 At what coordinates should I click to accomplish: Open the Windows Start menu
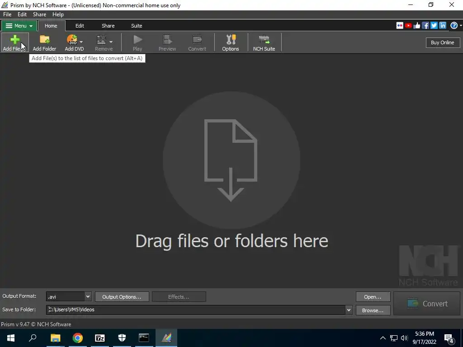pyautogui.click(x=11, y=338)
